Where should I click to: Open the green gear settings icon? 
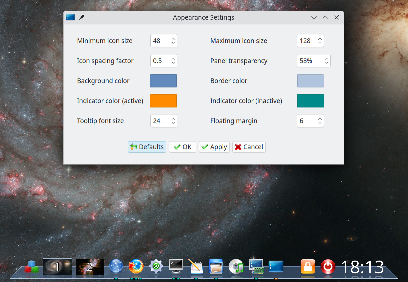pos(156,267)
